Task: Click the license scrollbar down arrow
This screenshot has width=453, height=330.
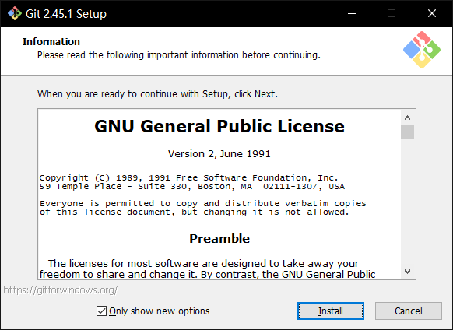Action: pos(407,272)
